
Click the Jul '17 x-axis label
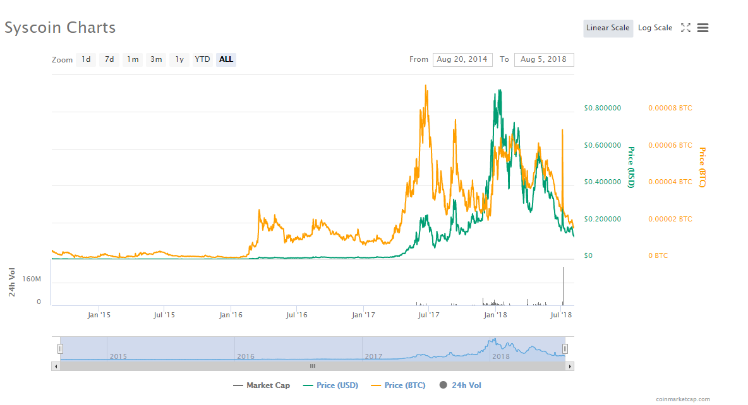click(429, 315)
